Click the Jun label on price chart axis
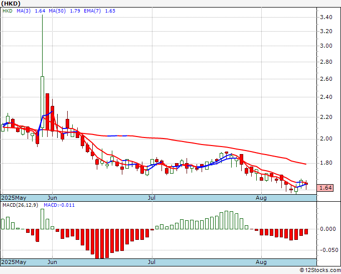This screenshot has height=274, width=341. 52,198
